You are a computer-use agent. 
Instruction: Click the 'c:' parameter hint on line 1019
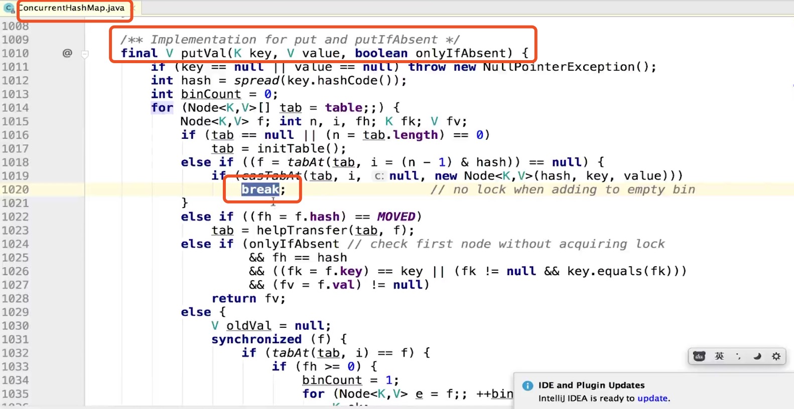click(379, 176)
